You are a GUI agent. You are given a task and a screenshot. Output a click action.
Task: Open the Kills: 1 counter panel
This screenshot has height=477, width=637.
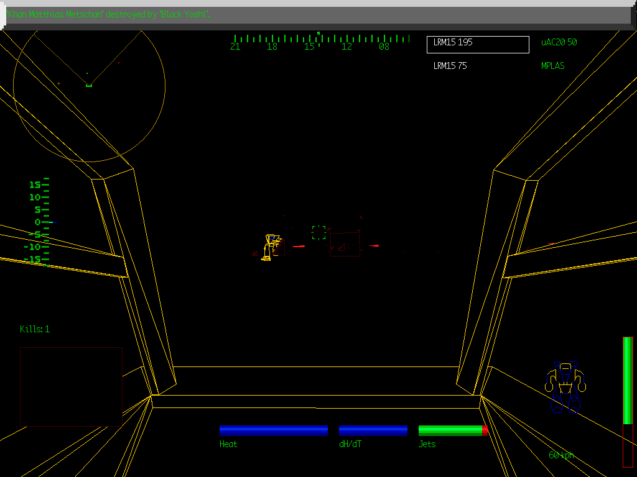[x=35, y=329]
